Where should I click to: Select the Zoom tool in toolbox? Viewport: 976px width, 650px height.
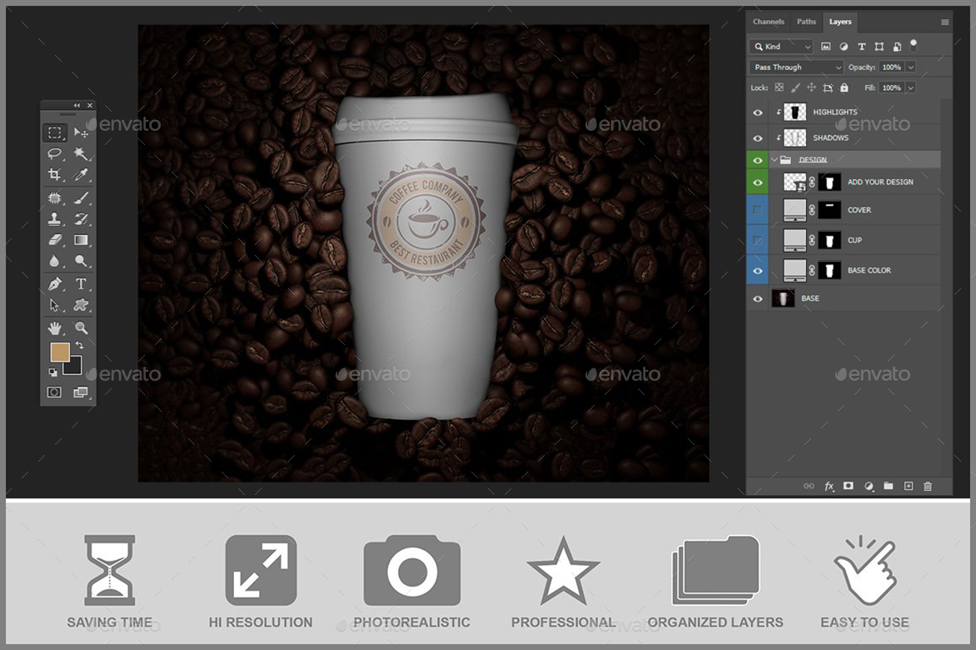(x=81, y=327)
